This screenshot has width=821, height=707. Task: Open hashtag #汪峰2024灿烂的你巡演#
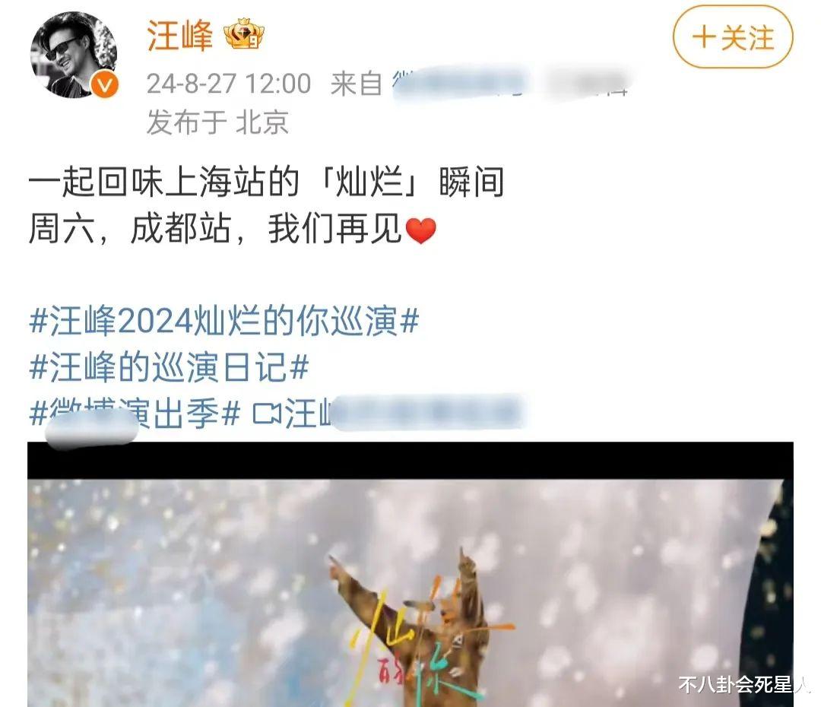click(224, 321)
